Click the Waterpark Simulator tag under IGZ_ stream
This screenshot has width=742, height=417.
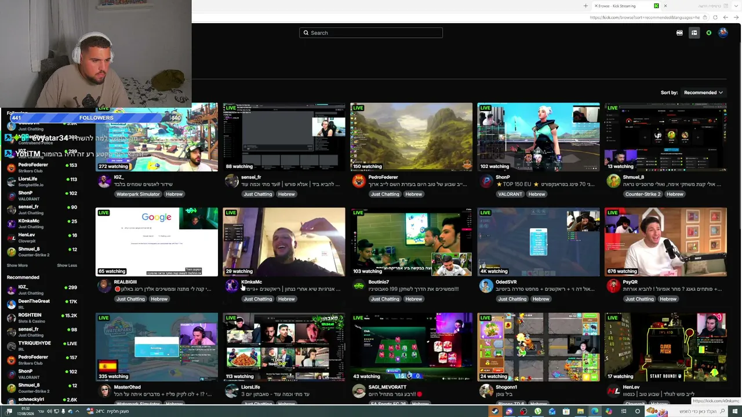(138, 194)
